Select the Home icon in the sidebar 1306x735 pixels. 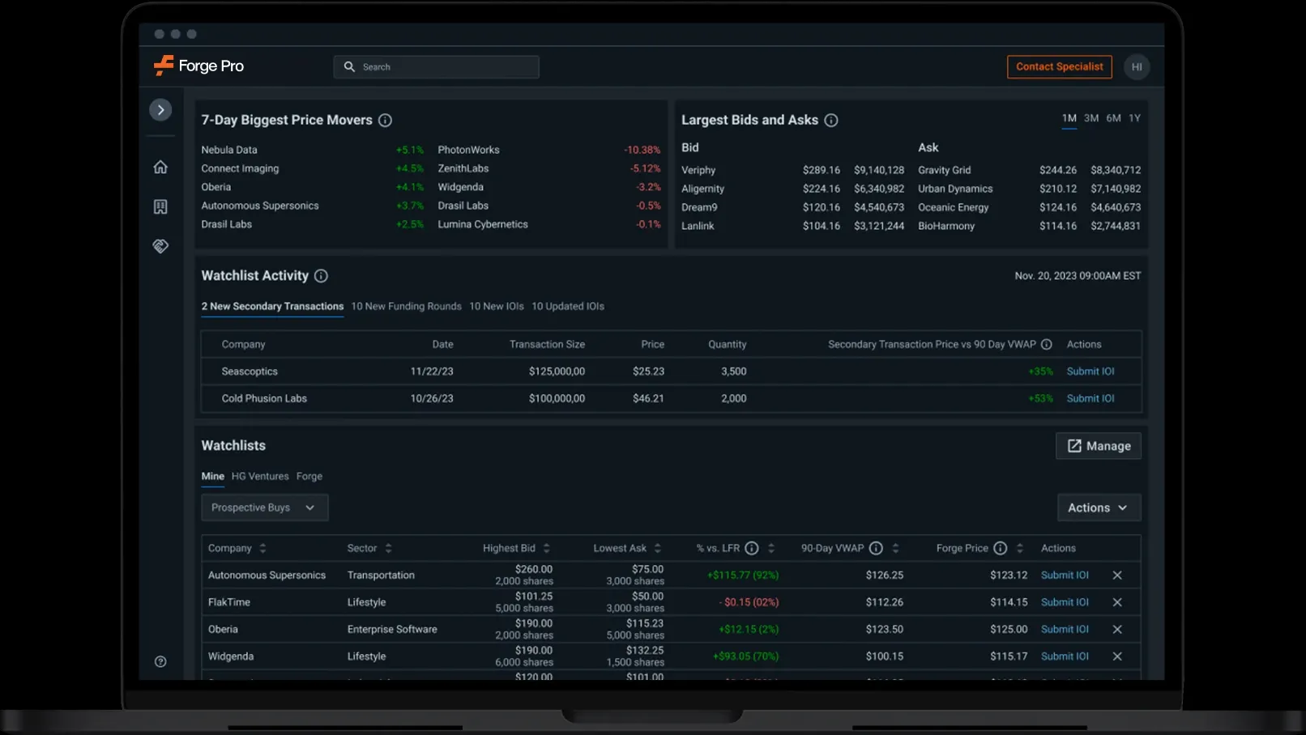[160, 166]
